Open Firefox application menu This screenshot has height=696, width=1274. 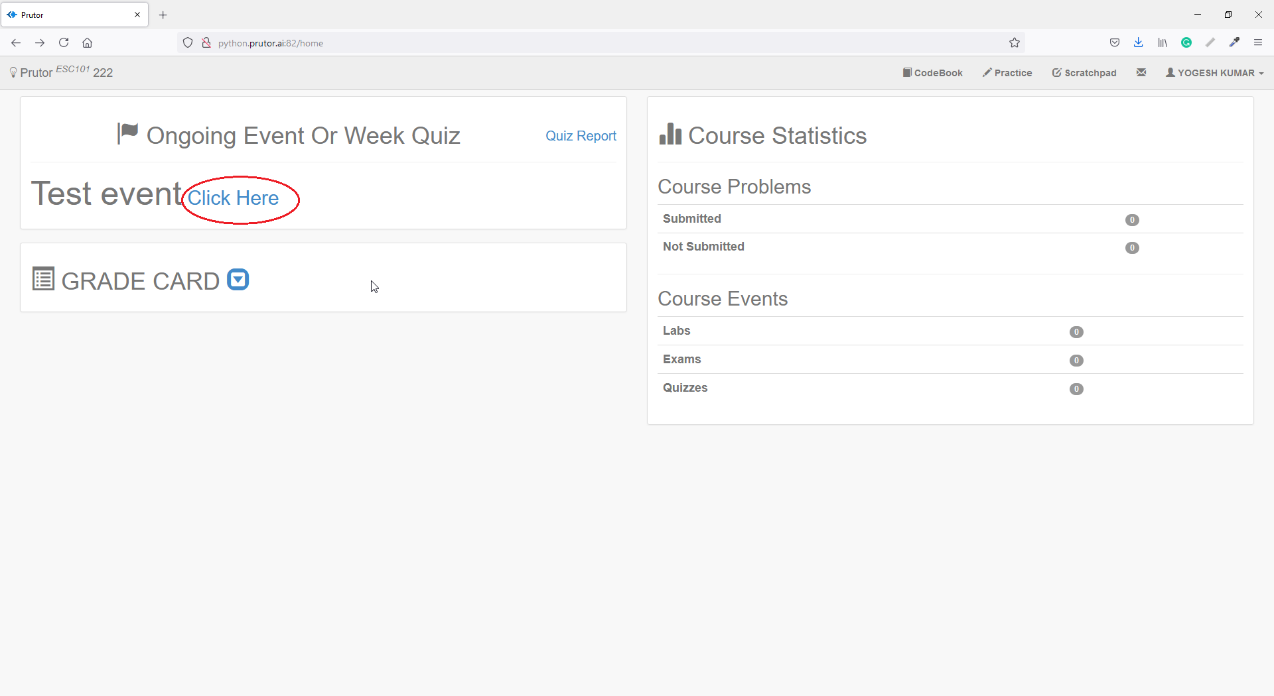click(x=1258, y=43)
